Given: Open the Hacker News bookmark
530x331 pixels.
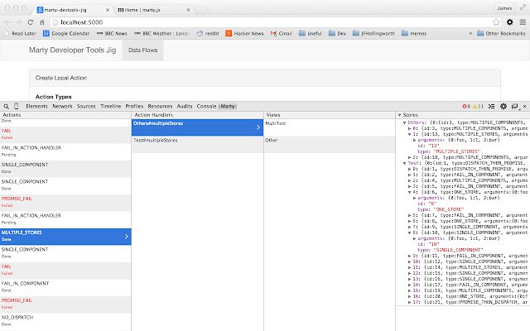Looking at the screenshot, I should (248, 33).
